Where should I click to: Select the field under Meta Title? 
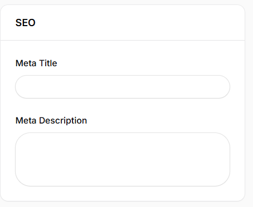pyautogui.click(x=123, y=87)
